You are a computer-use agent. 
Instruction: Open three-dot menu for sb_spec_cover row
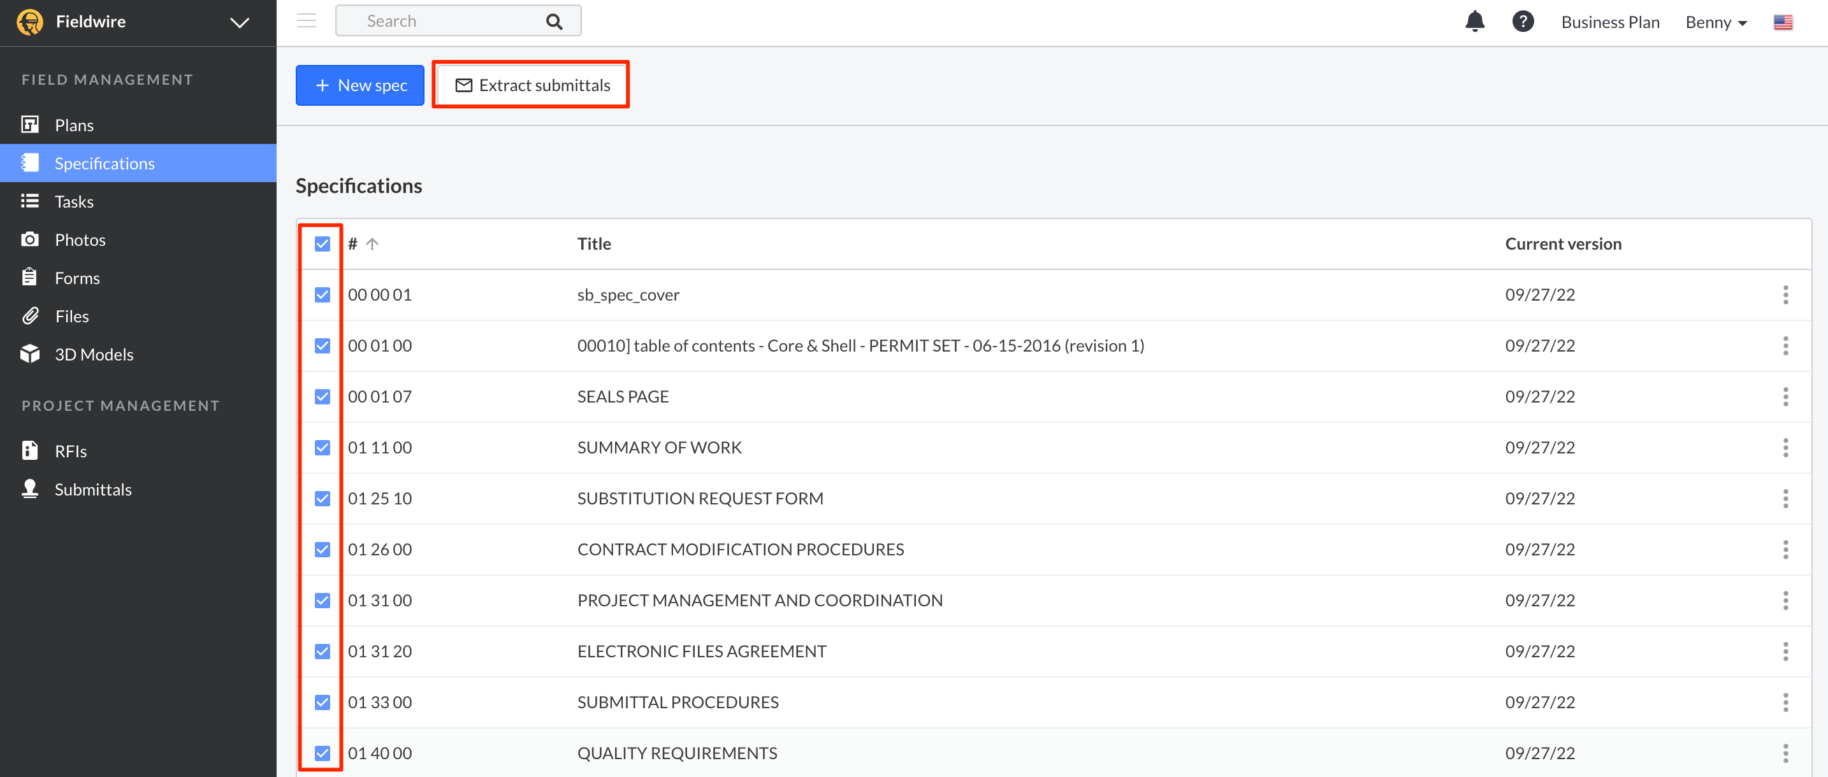pos(1785,295)
